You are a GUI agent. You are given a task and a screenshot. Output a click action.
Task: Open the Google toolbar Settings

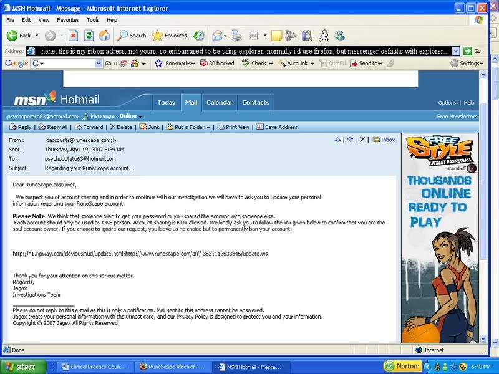click(467, 64)
